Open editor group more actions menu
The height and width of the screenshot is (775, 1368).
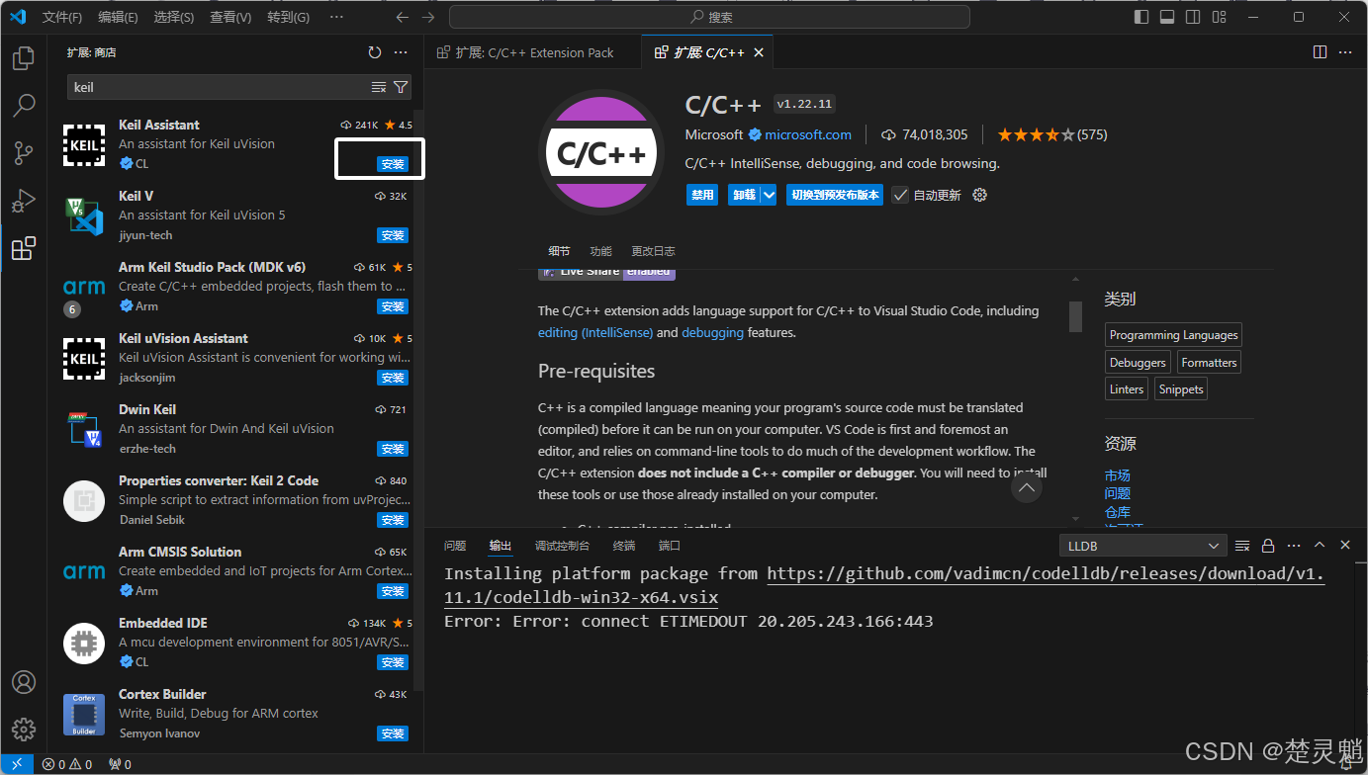(x=1345, y=52)
